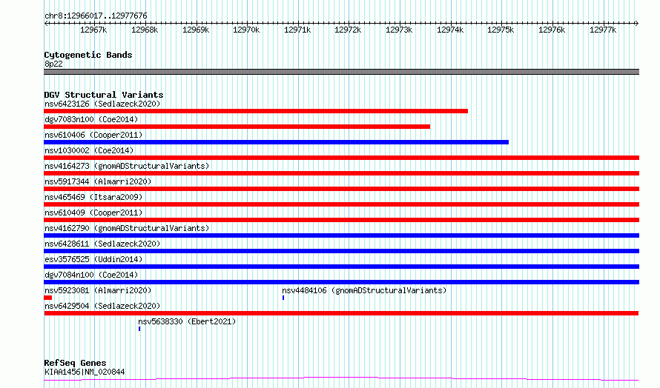
Task: Select the red nsv6429504 variant bar
Action: (x=341, y=313)
